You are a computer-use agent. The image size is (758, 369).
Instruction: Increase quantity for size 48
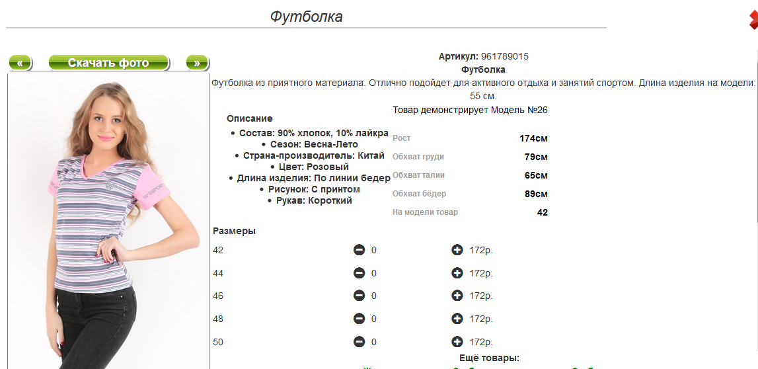point(457,319)
